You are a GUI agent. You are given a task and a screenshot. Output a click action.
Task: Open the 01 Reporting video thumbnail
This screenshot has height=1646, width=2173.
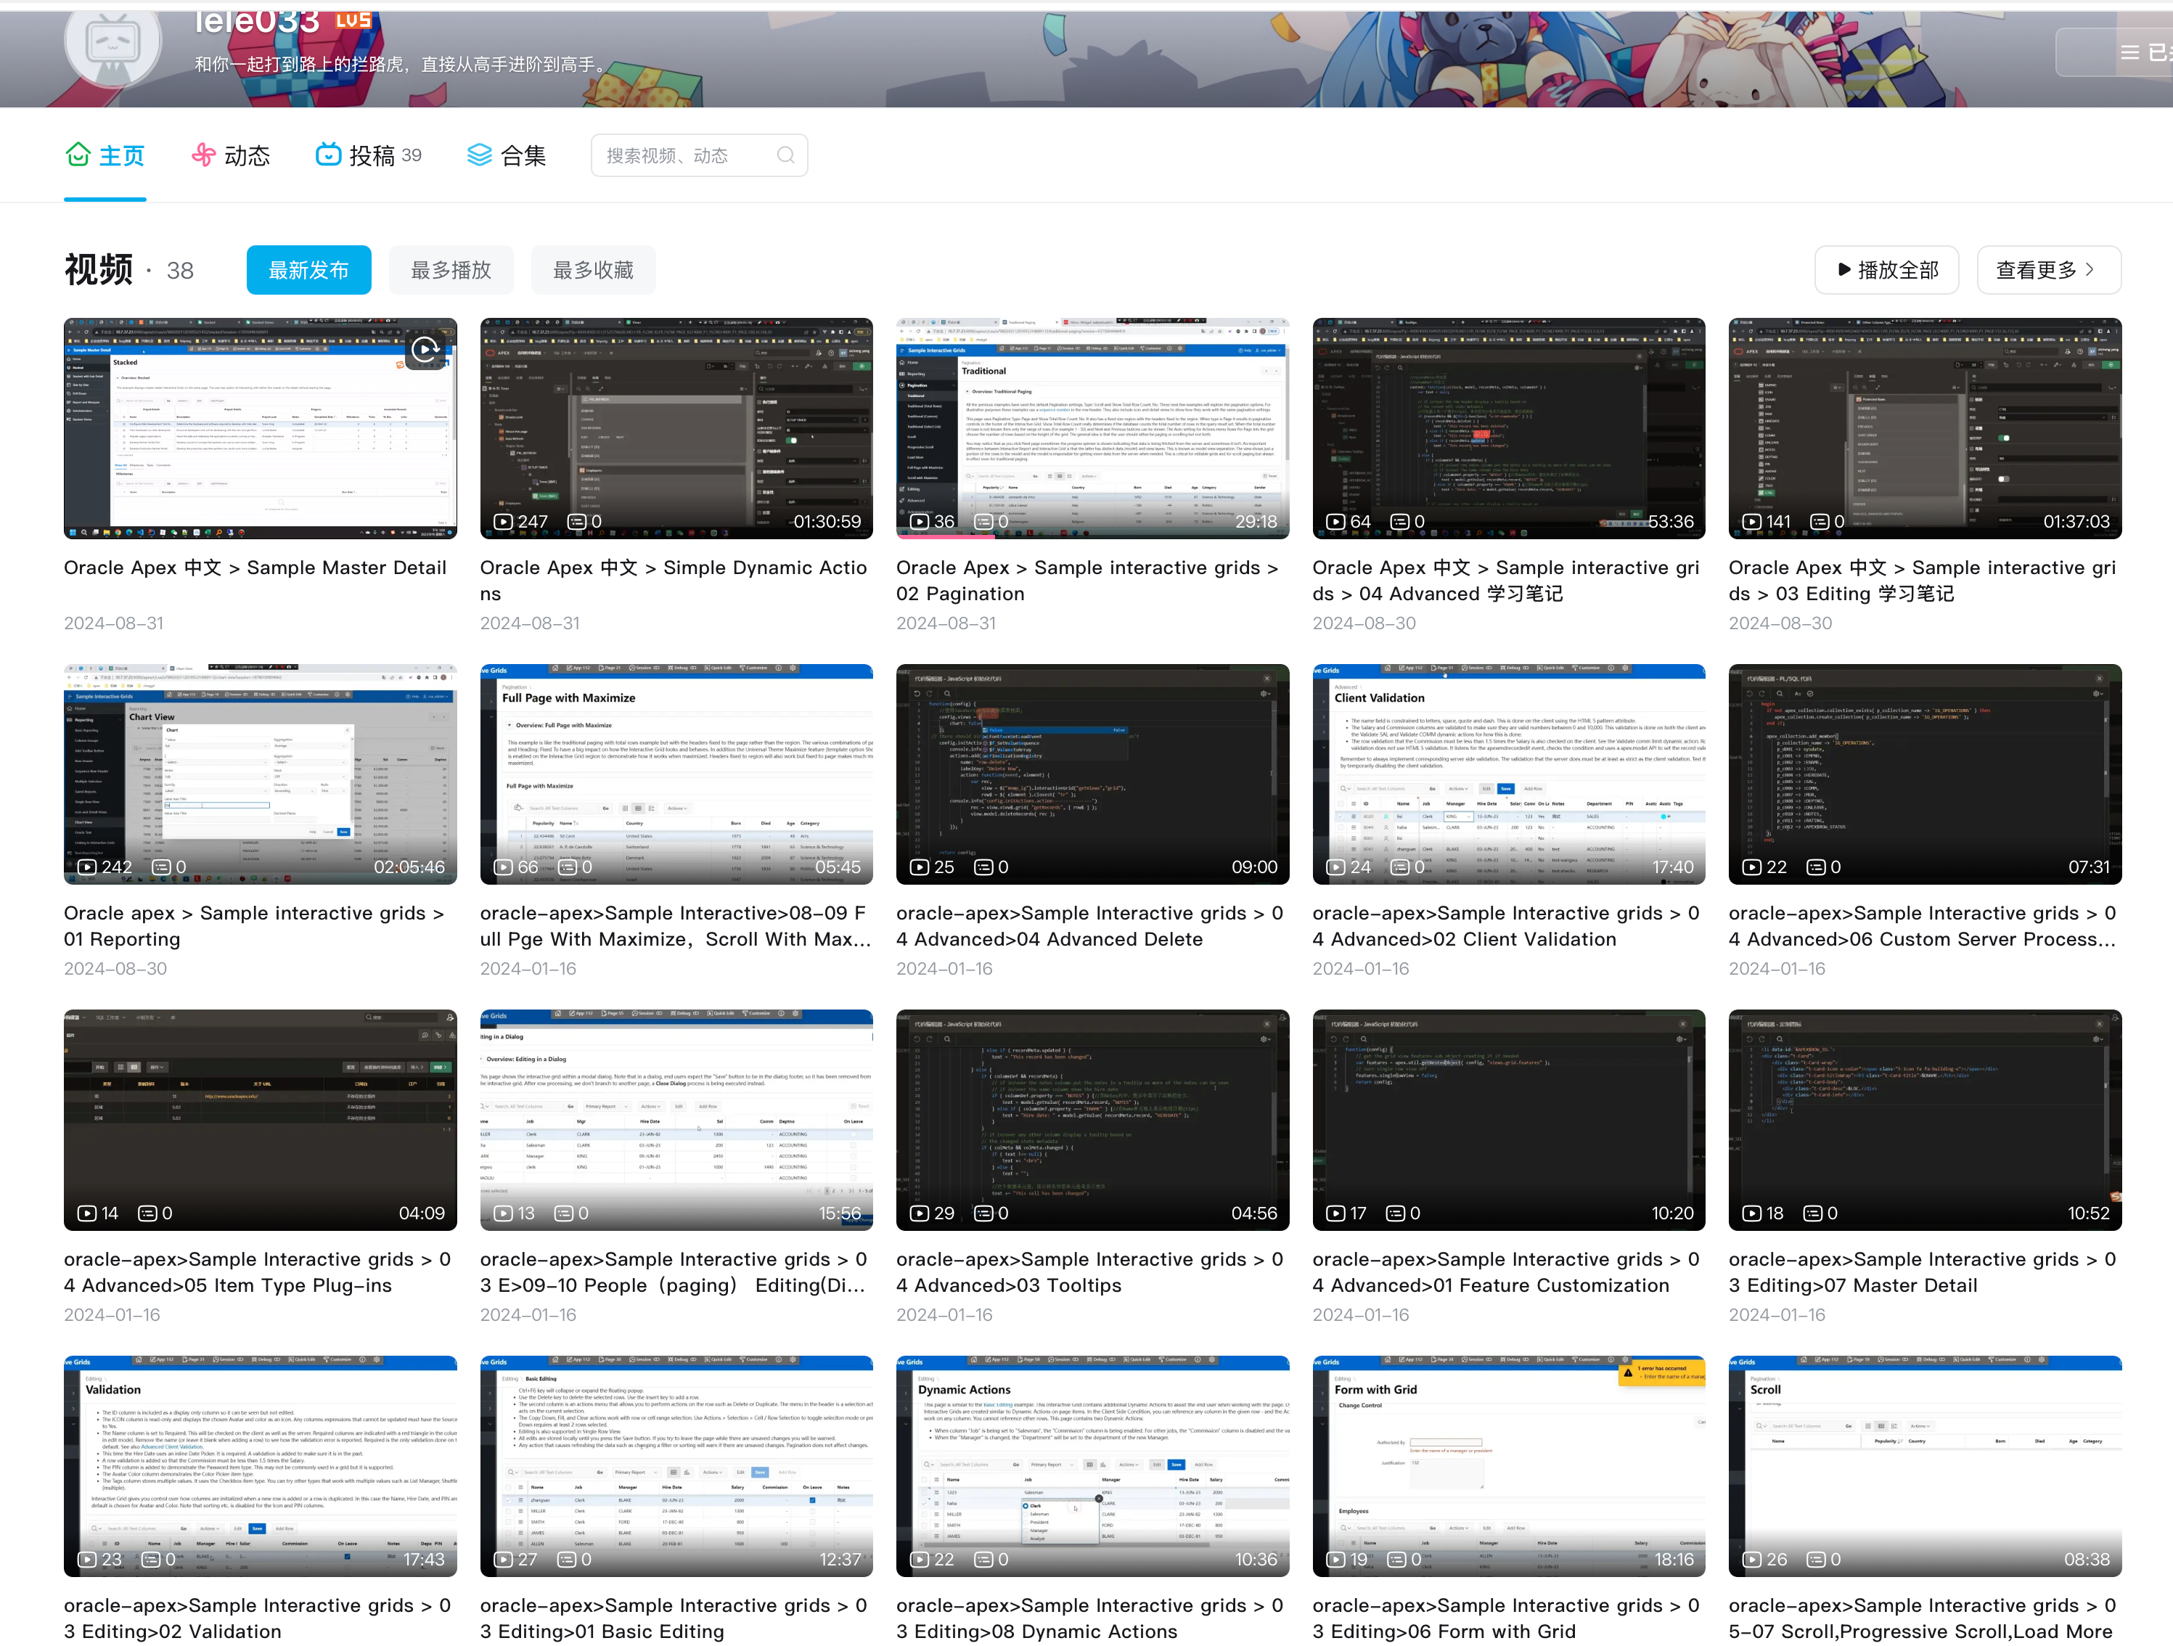click(x=261, y=774)
